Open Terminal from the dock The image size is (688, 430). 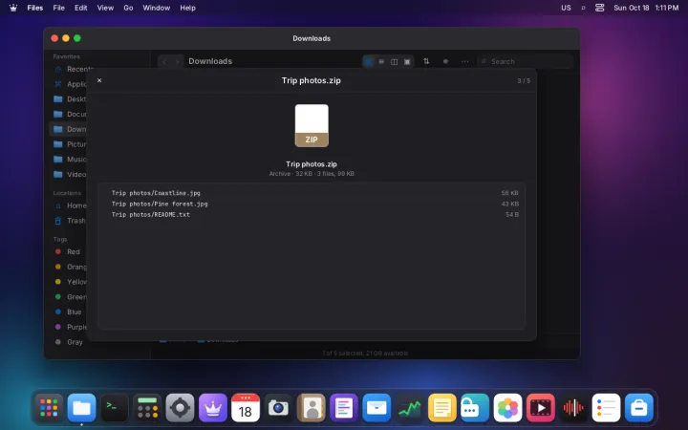[x=115, y=408]
